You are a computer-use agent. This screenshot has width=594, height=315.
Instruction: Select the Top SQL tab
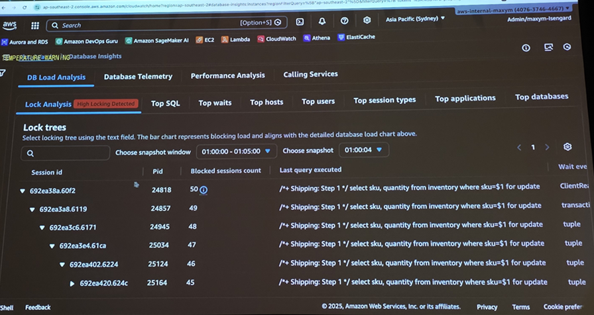(x=165, y=103)
